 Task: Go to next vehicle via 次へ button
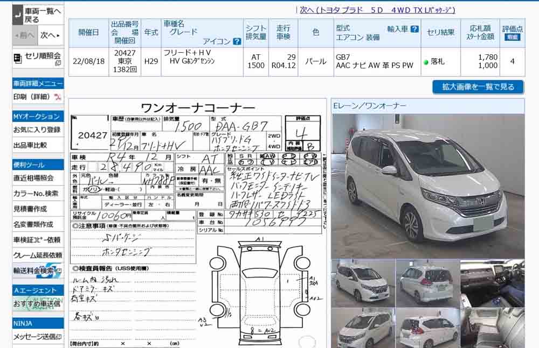click(x=50, y=35)
